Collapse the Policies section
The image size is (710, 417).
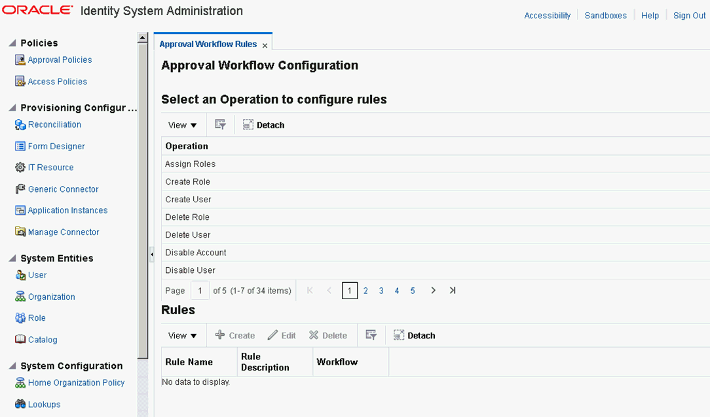pos(12,43)
